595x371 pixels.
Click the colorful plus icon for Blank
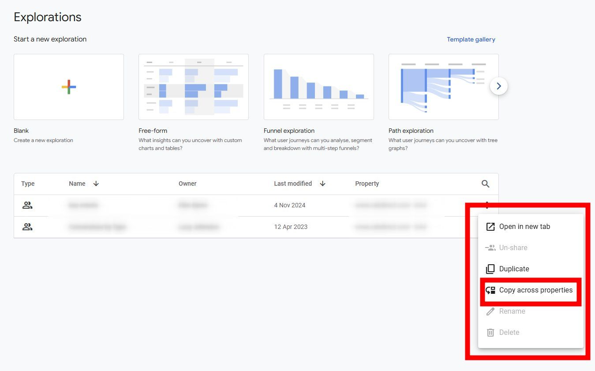point(69,87)
